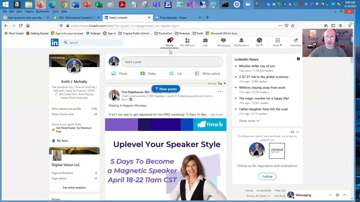Viewport: 360px width, 202px height.
Task: Click Write article
Action: (x=208, y=74)
